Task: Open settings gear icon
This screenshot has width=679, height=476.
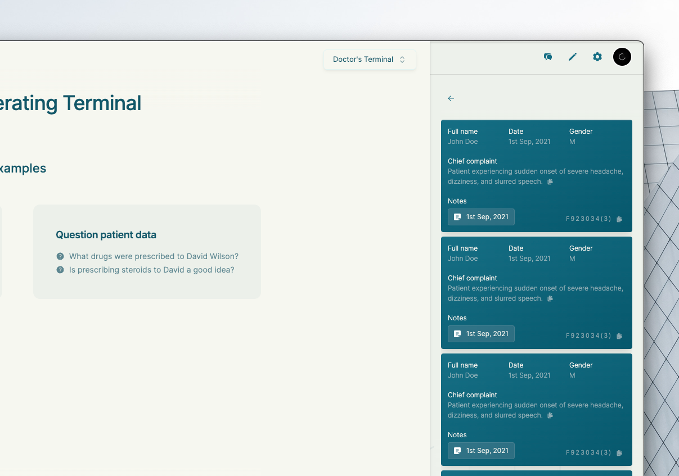Action: click(x=597, y=57)
